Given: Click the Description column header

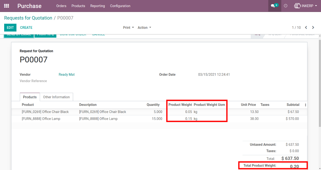Looking at the screenshot, I should click(88, 105).
